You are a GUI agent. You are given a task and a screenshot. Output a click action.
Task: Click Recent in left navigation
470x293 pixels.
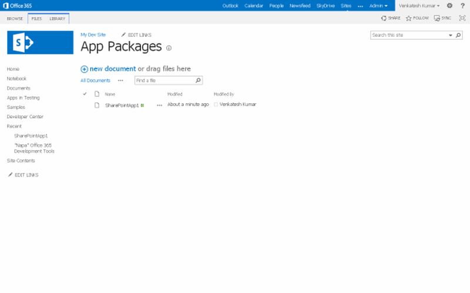14,126
